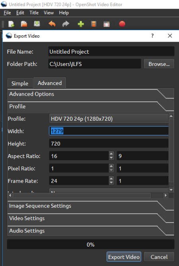The image size is (179, 266).
Task: Click the green plus Import Files icon
Action: pos(81,24)
